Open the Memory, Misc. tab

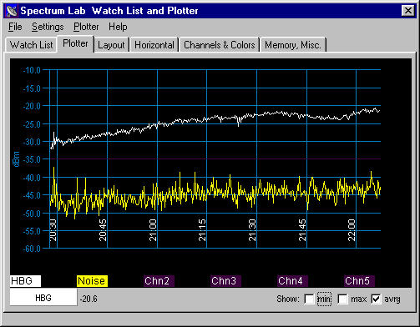(293, 45)
